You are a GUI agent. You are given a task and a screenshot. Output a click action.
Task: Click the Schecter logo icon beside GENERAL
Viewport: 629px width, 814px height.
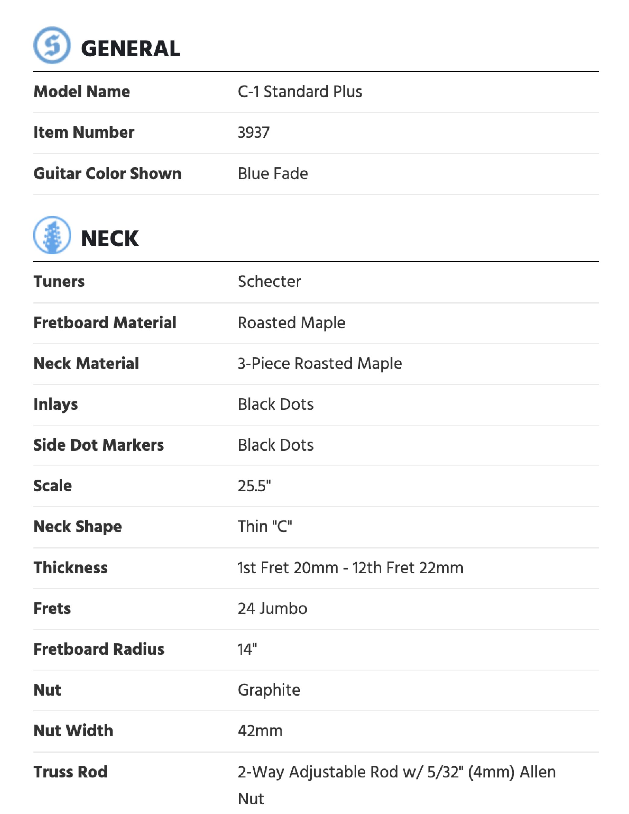(x=52, y=46)
